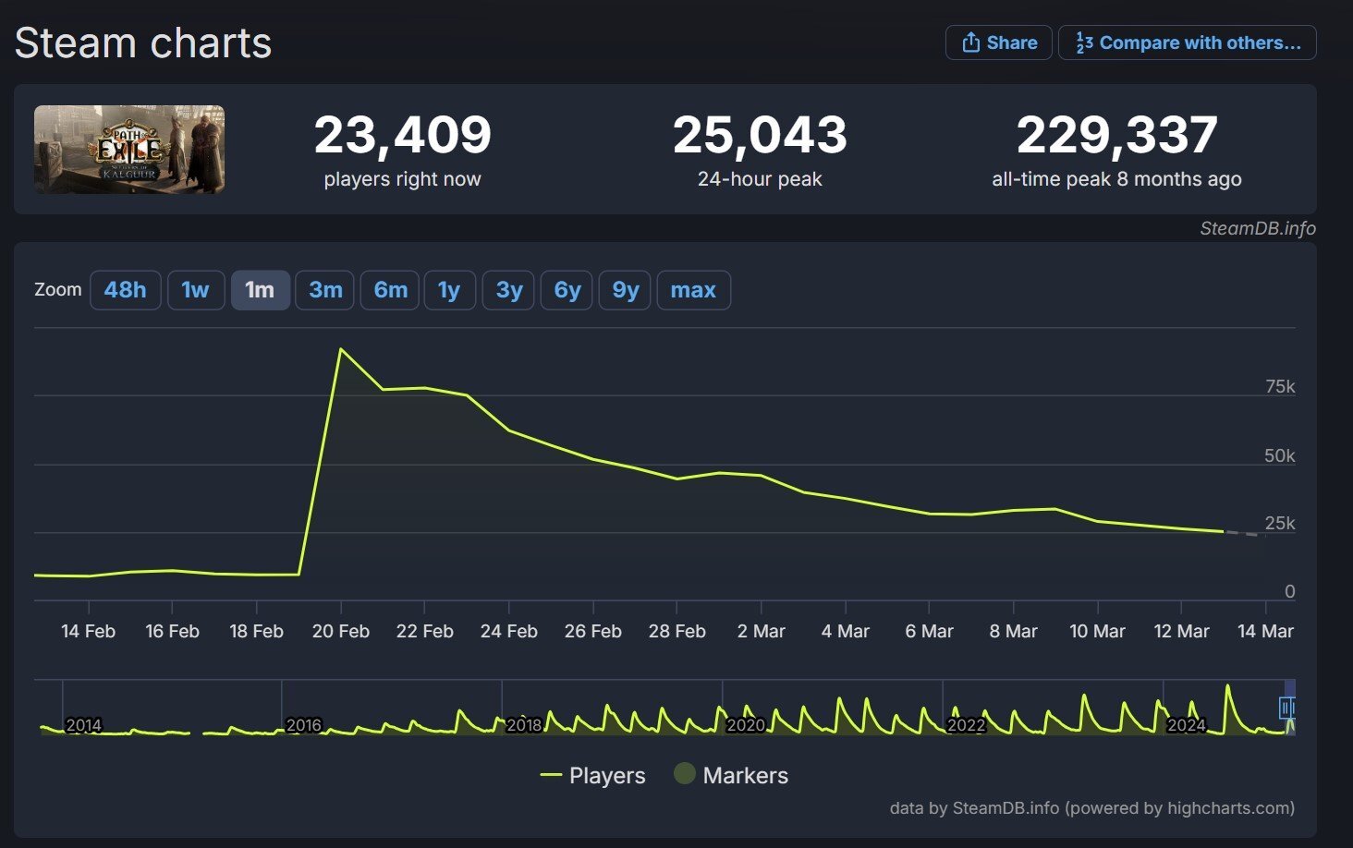
Task: Click the 50k y-axis label
Action: (1280, 455)
